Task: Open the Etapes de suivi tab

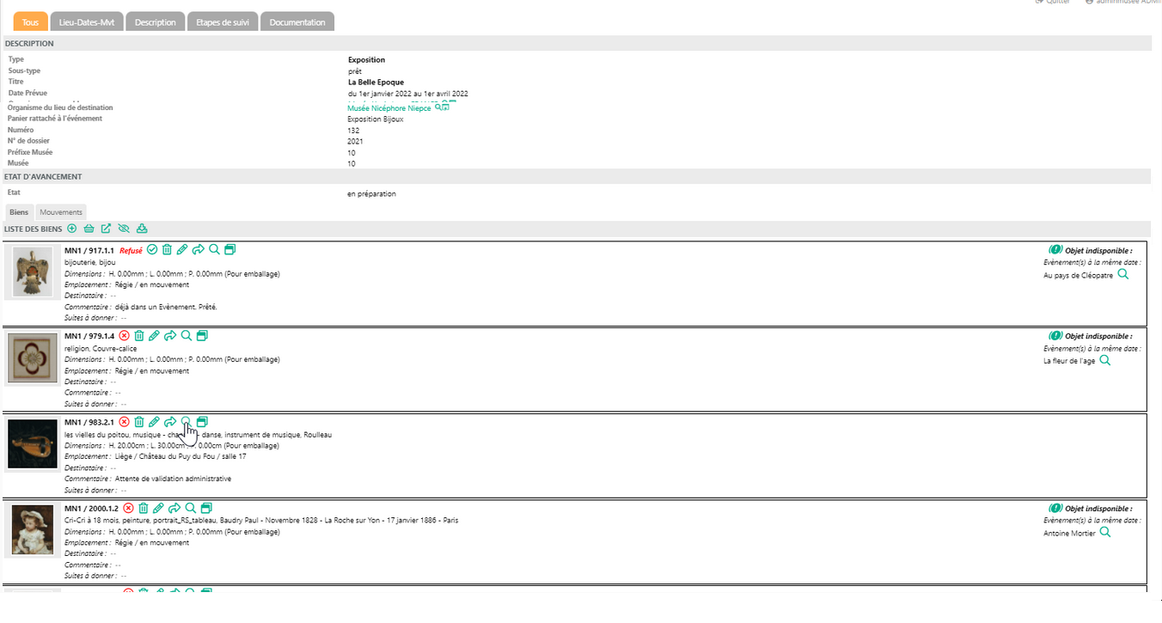Action: click(x=223, y=22)
